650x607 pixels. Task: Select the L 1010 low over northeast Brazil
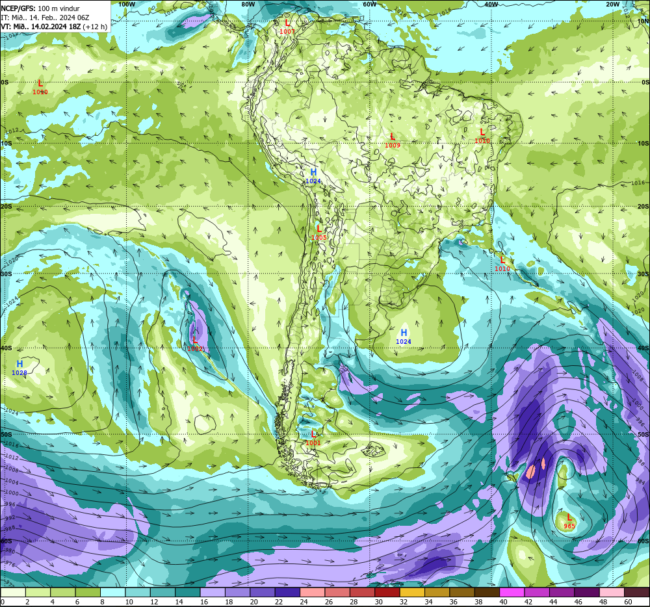482,136
